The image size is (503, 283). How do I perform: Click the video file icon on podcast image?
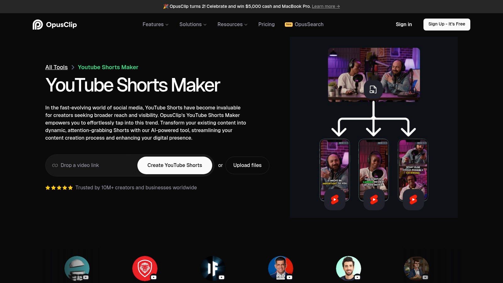(x=373, y=90)
